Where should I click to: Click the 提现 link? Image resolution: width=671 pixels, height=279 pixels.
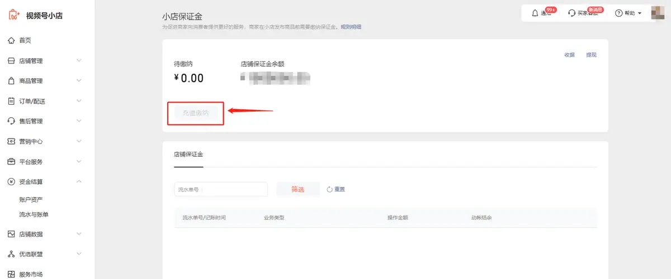591,55
